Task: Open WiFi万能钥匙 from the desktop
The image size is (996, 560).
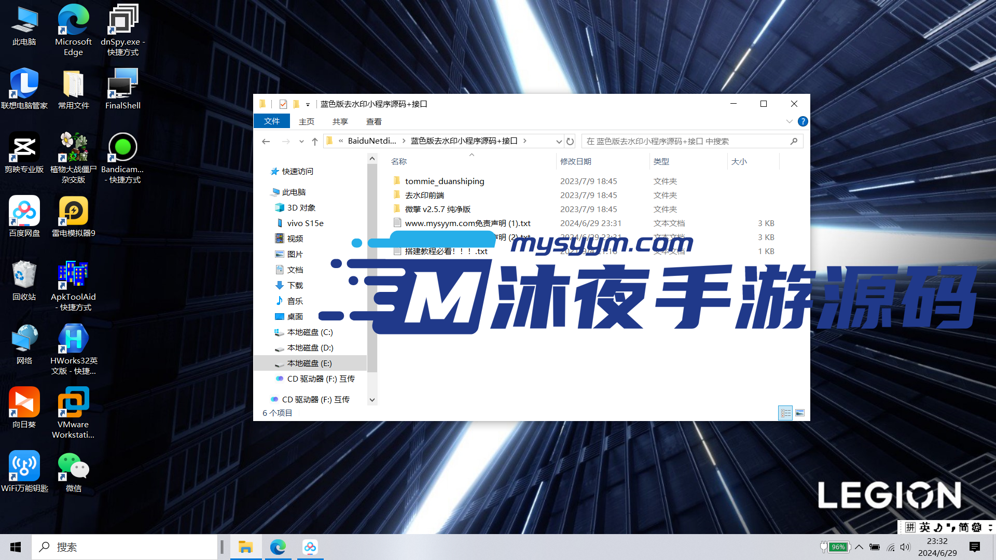Action: (x=24, y=466)
